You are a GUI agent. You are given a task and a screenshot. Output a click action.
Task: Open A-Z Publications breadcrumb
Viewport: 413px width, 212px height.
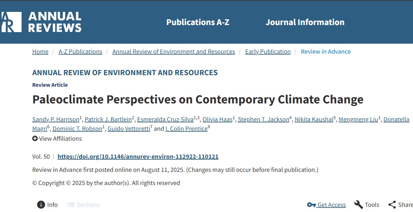pos(80,51)
